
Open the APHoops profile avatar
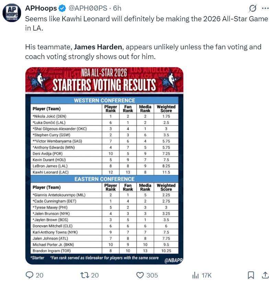tap(12, 13)
